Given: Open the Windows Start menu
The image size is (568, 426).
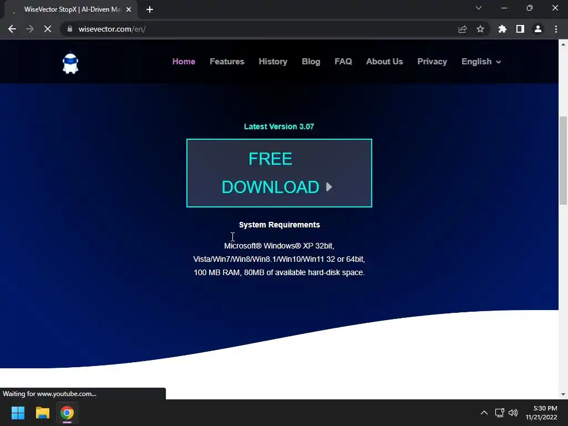Looking at the screenshot, I should [18, 413].
